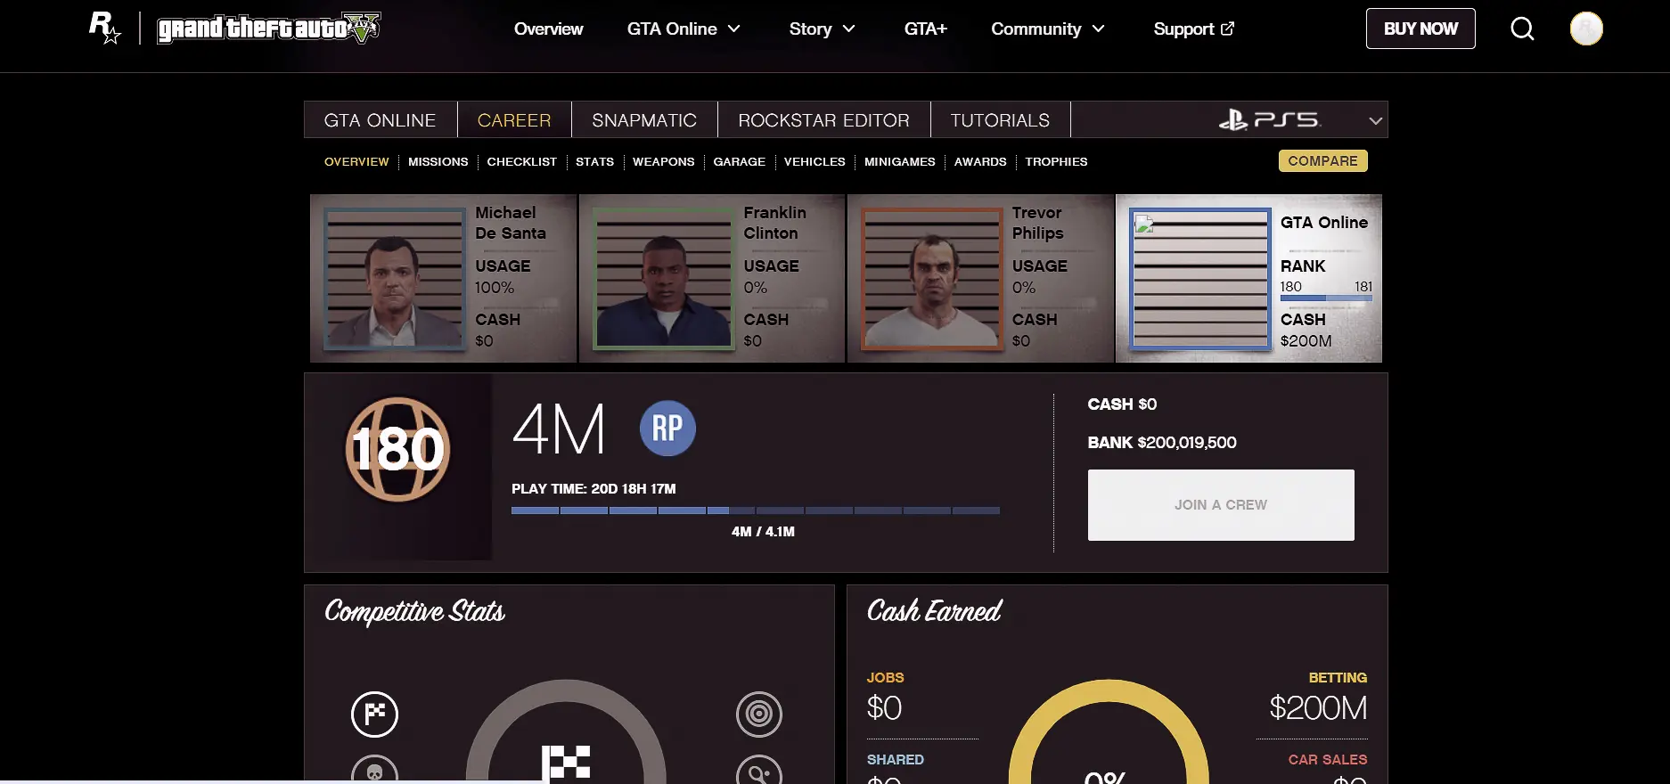Open the profile avatar menu
Image resolution: width=1670 pixels, height=784 pixels.
1586,29
